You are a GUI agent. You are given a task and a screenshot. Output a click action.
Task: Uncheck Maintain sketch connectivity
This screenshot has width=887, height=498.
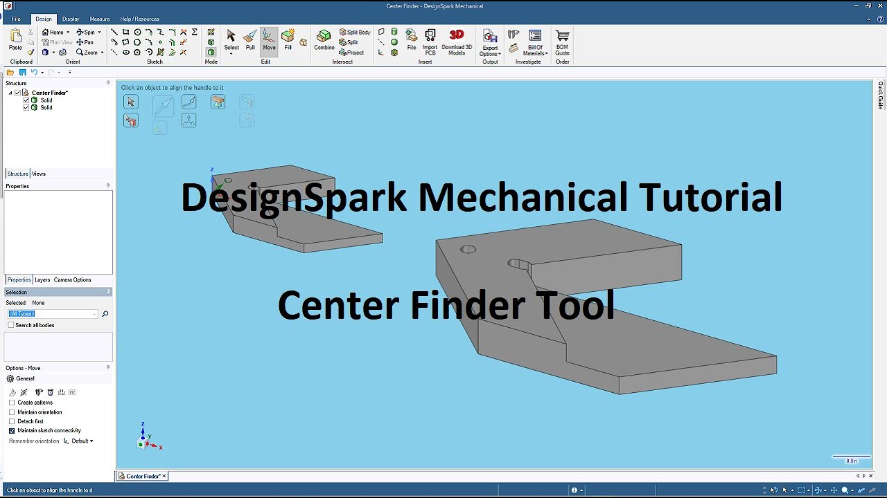pyautogui.click(x=12, y=430)
